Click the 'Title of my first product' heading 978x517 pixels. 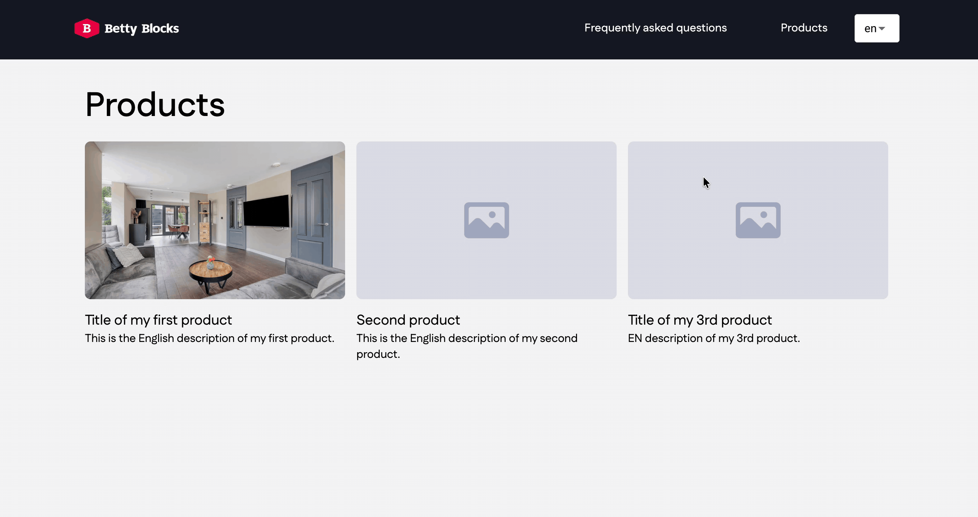[x=158, y=320]
